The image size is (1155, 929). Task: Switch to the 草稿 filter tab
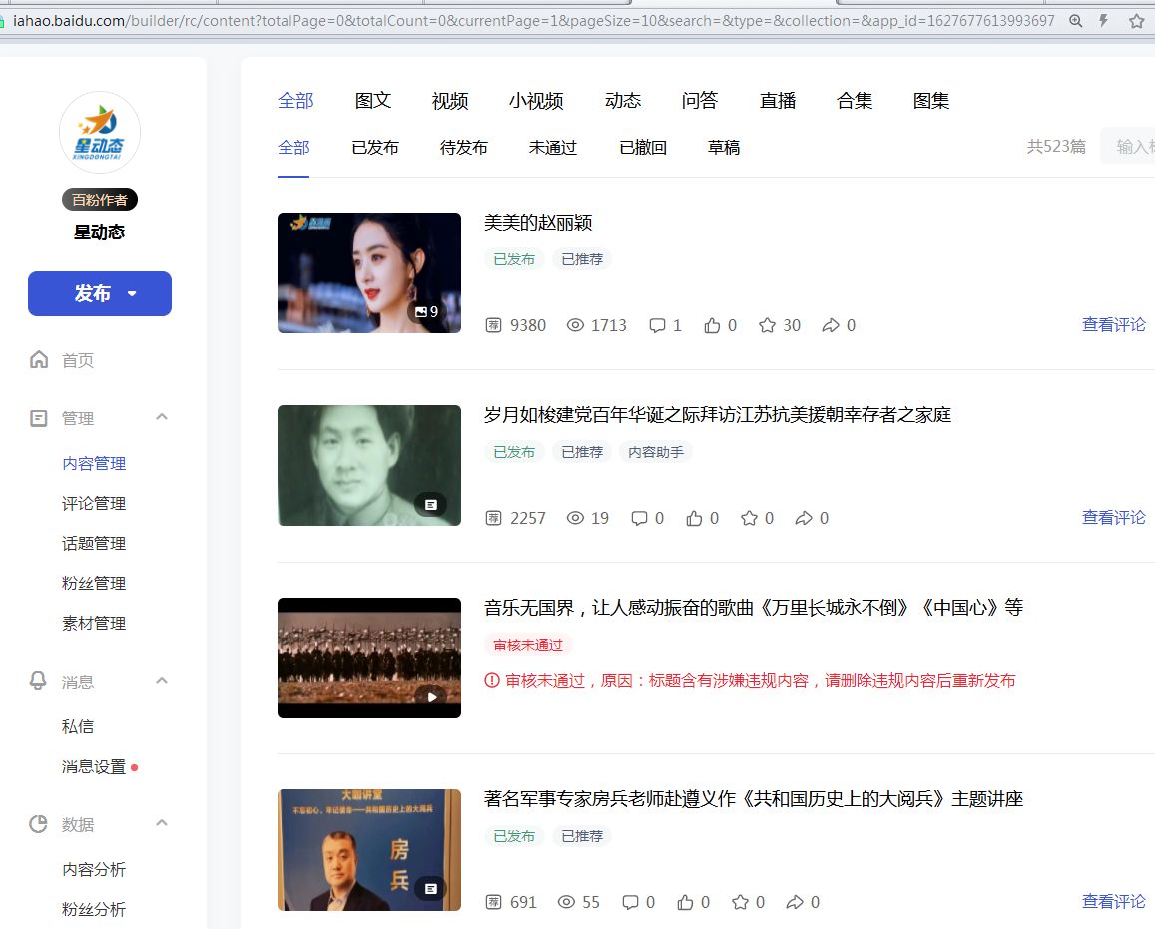723,147
